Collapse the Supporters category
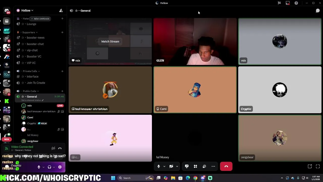Viewport: 323px width, 182px height. click(x=29, y=32)
